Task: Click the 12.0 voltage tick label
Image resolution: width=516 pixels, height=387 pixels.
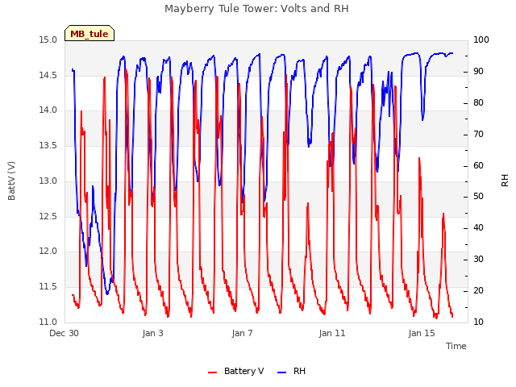Action: click(x=48, y=252)
